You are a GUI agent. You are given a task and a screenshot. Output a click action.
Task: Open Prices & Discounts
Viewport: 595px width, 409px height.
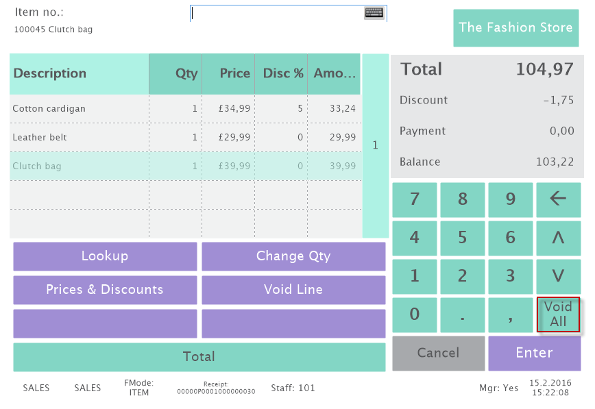(x=105, y=290)
